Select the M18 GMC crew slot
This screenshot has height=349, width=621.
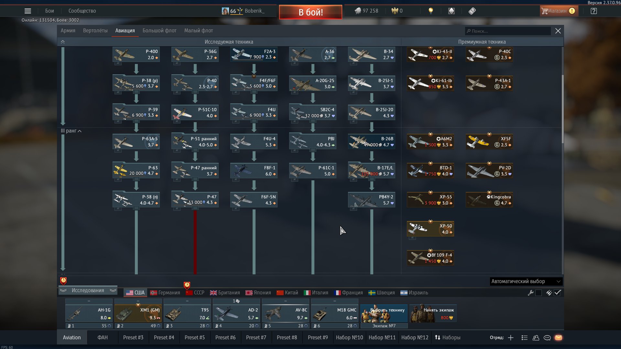[335, 313]
